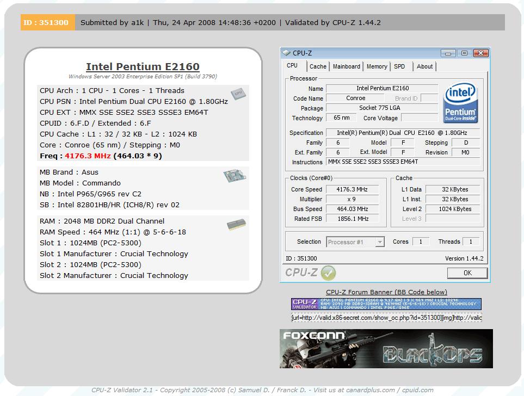The width and height of the screenshot is (524, 396).
Task: Click the MB Model : Commando line
Action: tap(80, 183)
